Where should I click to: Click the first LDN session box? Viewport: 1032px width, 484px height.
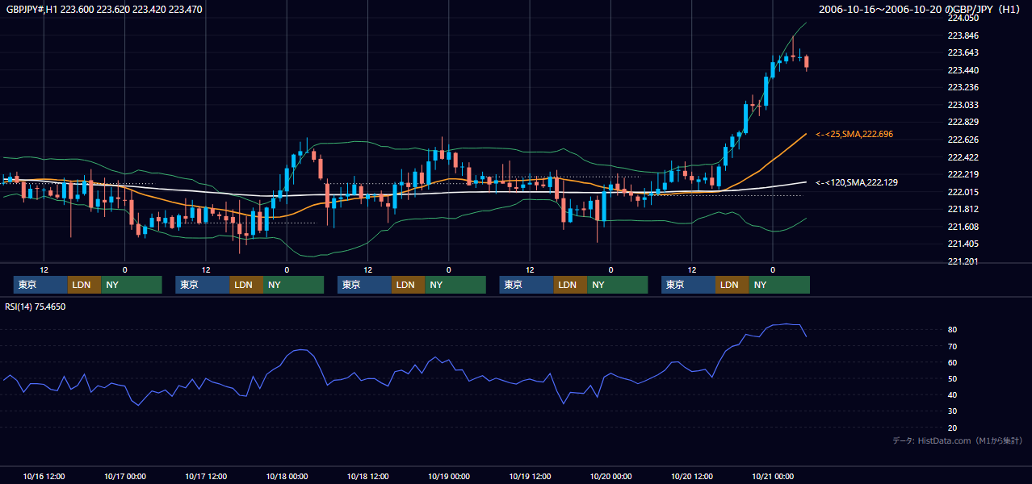click(84, 285)
